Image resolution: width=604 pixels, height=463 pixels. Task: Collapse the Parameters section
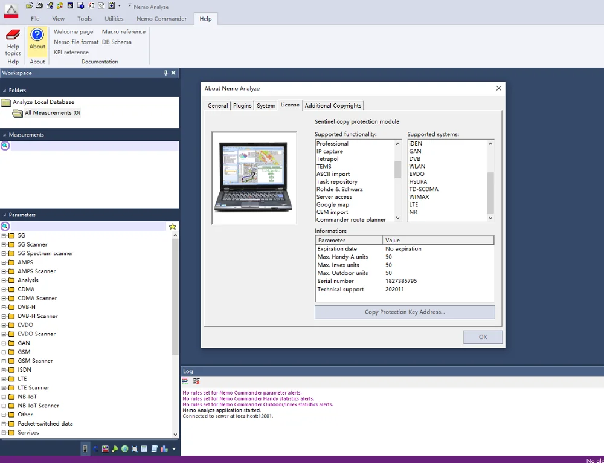coord(5,215)
